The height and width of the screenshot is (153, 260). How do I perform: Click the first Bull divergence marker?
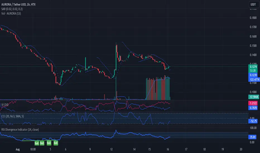(37, 143)
